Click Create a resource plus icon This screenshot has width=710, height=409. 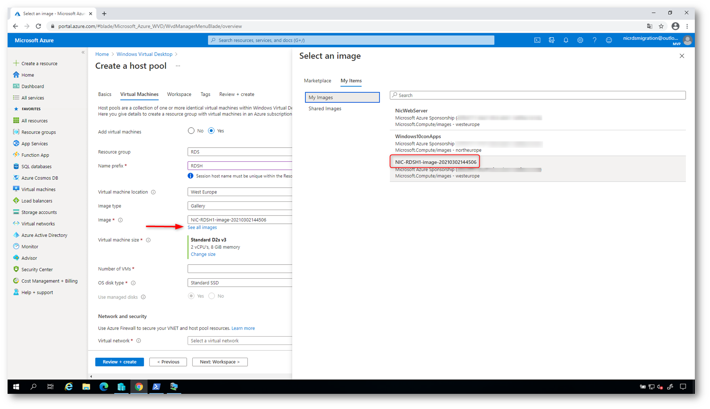[x=16, y=63]
